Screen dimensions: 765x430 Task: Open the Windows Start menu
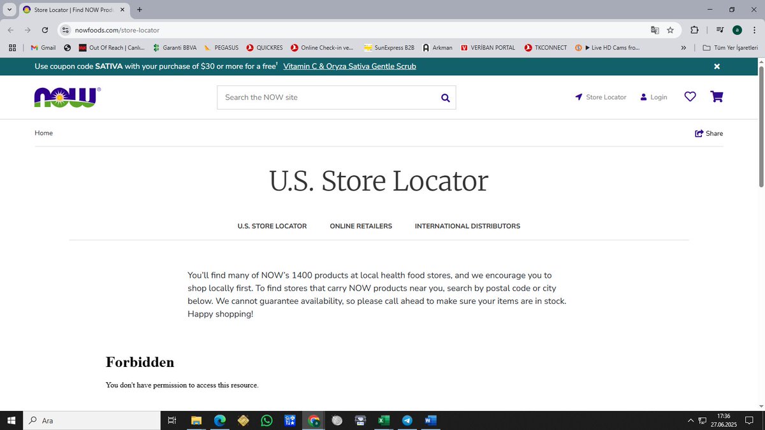pos(11,420)
